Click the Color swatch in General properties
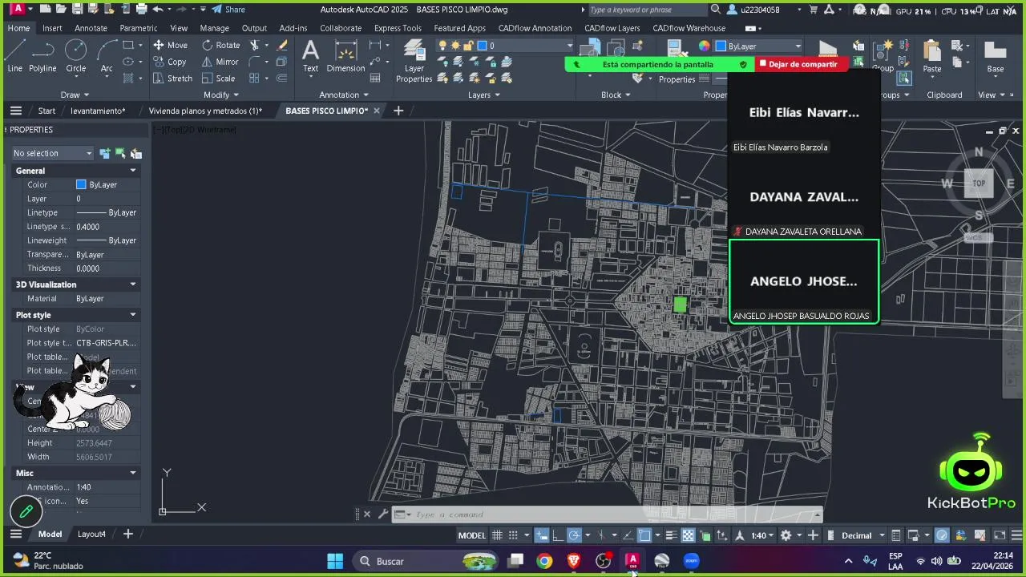The width and height of the screenshot is (1026, 577). [x=81, y=184]
